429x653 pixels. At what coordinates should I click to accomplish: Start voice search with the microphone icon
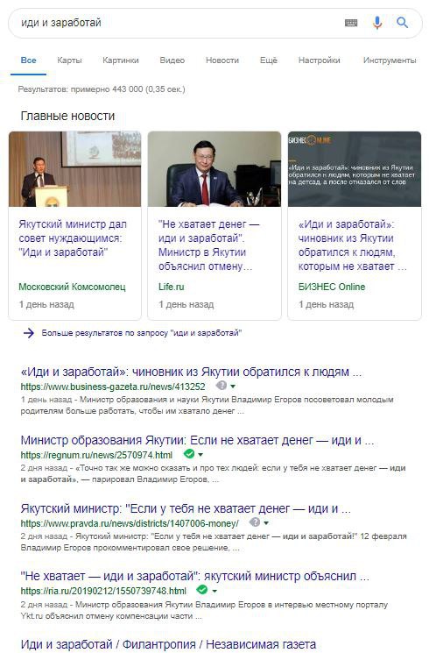pos(377,23)
